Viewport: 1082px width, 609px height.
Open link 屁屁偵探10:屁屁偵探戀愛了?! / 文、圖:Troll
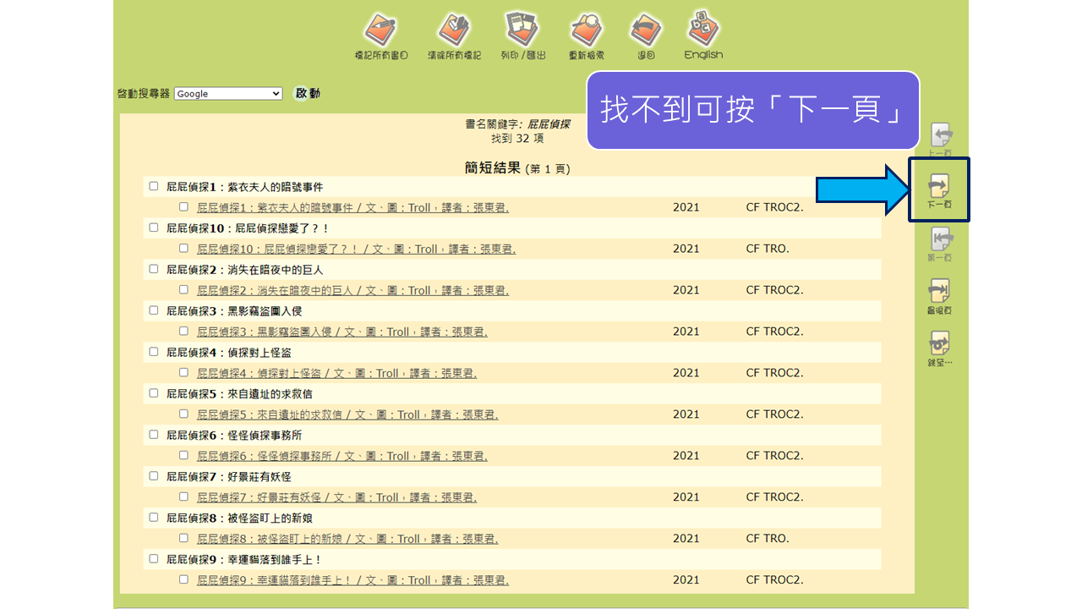pyautogui.click(x=356, y=249)
